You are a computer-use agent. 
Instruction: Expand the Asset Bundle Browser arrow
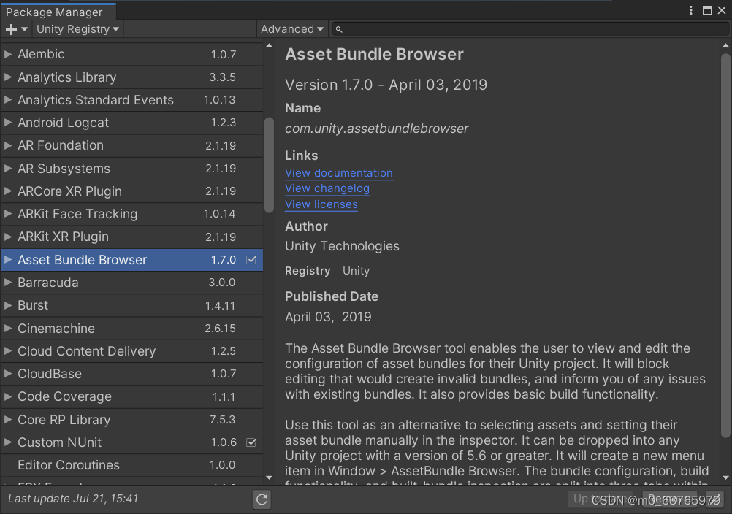click(8, 260)
